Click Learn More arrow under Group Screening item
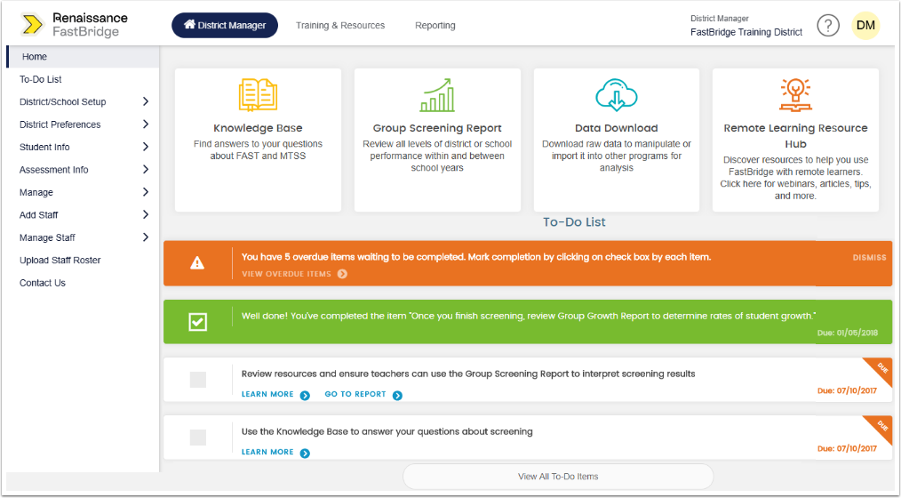901x498 pixels. point(305,395)
